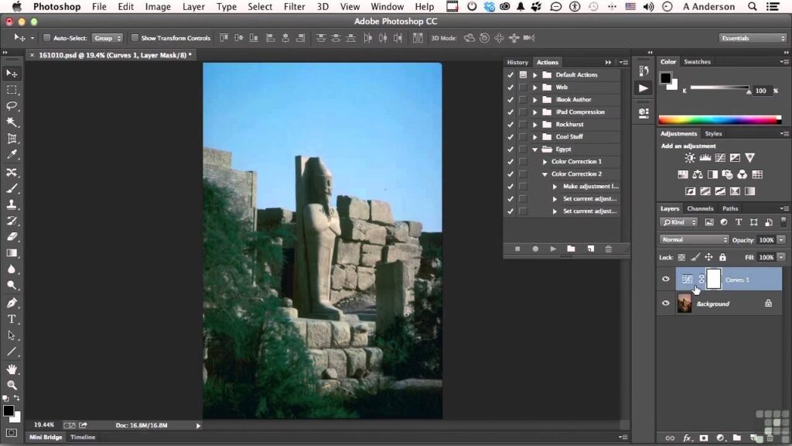Screen dimensions: 792x446
Task: Select the Lasso tool
Action: click(x=12, y=106)
